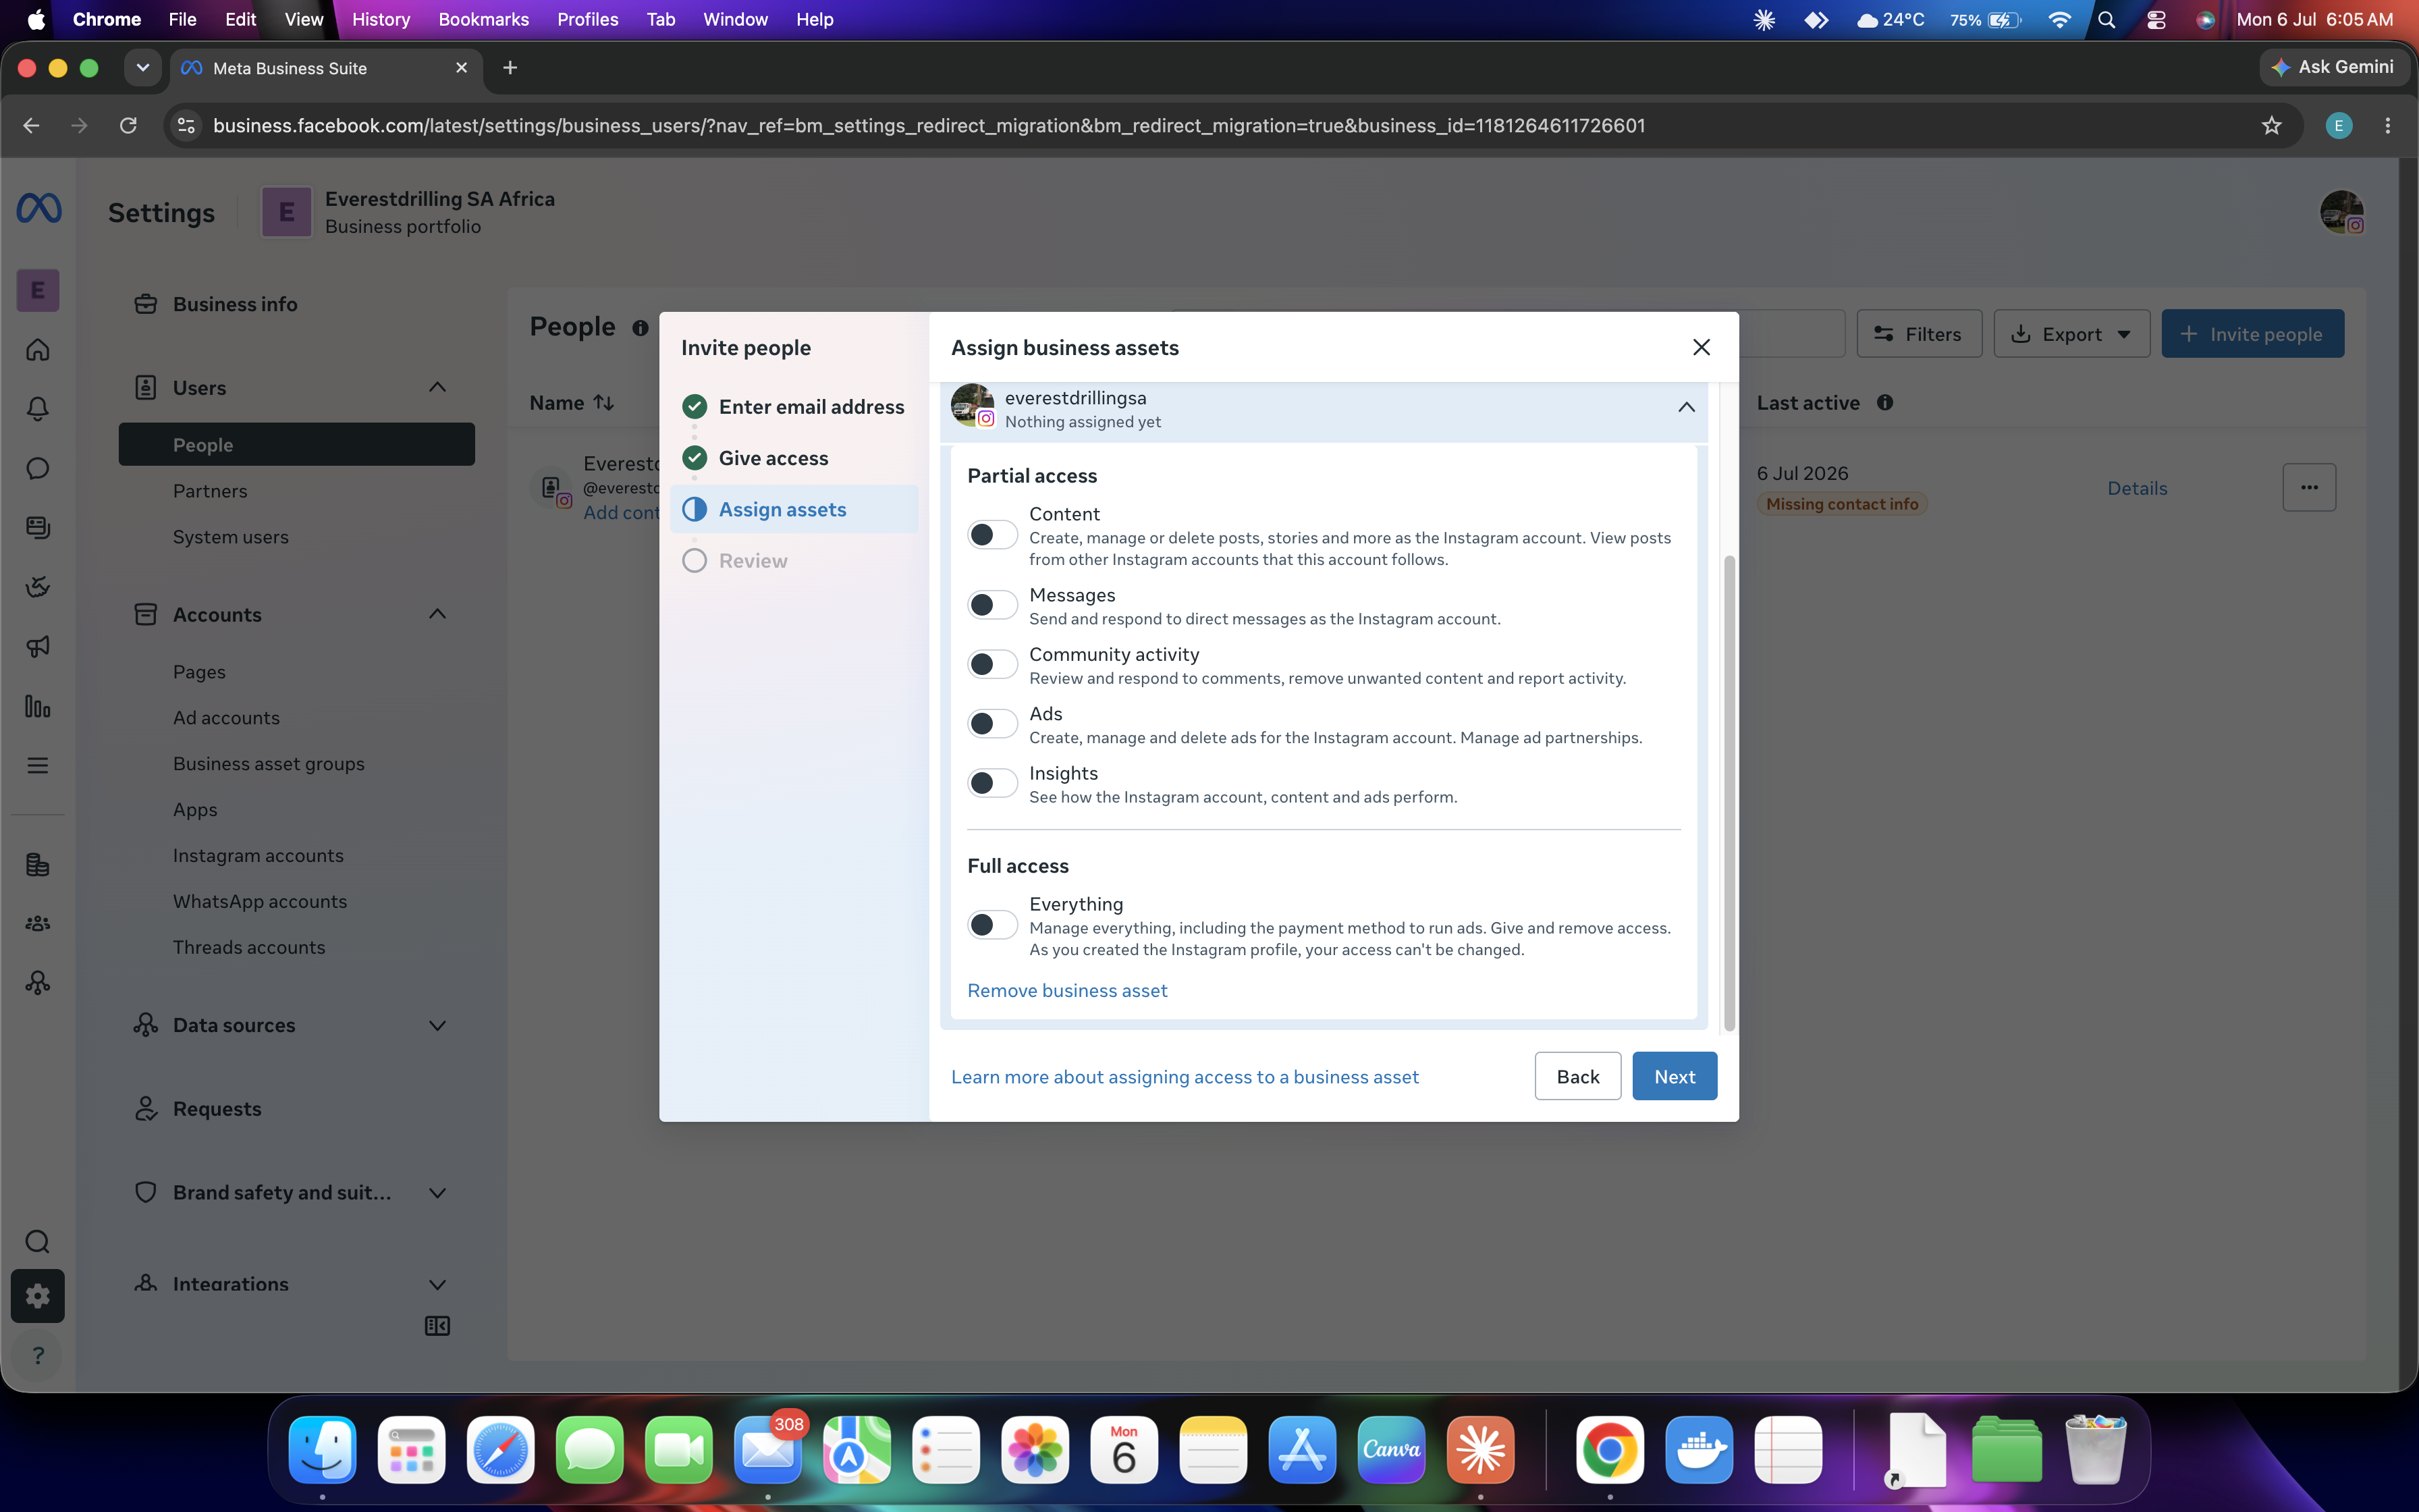Open Business info in sidebar
The height and width of the screenshot is (1512, 2419).
[235, 304]
